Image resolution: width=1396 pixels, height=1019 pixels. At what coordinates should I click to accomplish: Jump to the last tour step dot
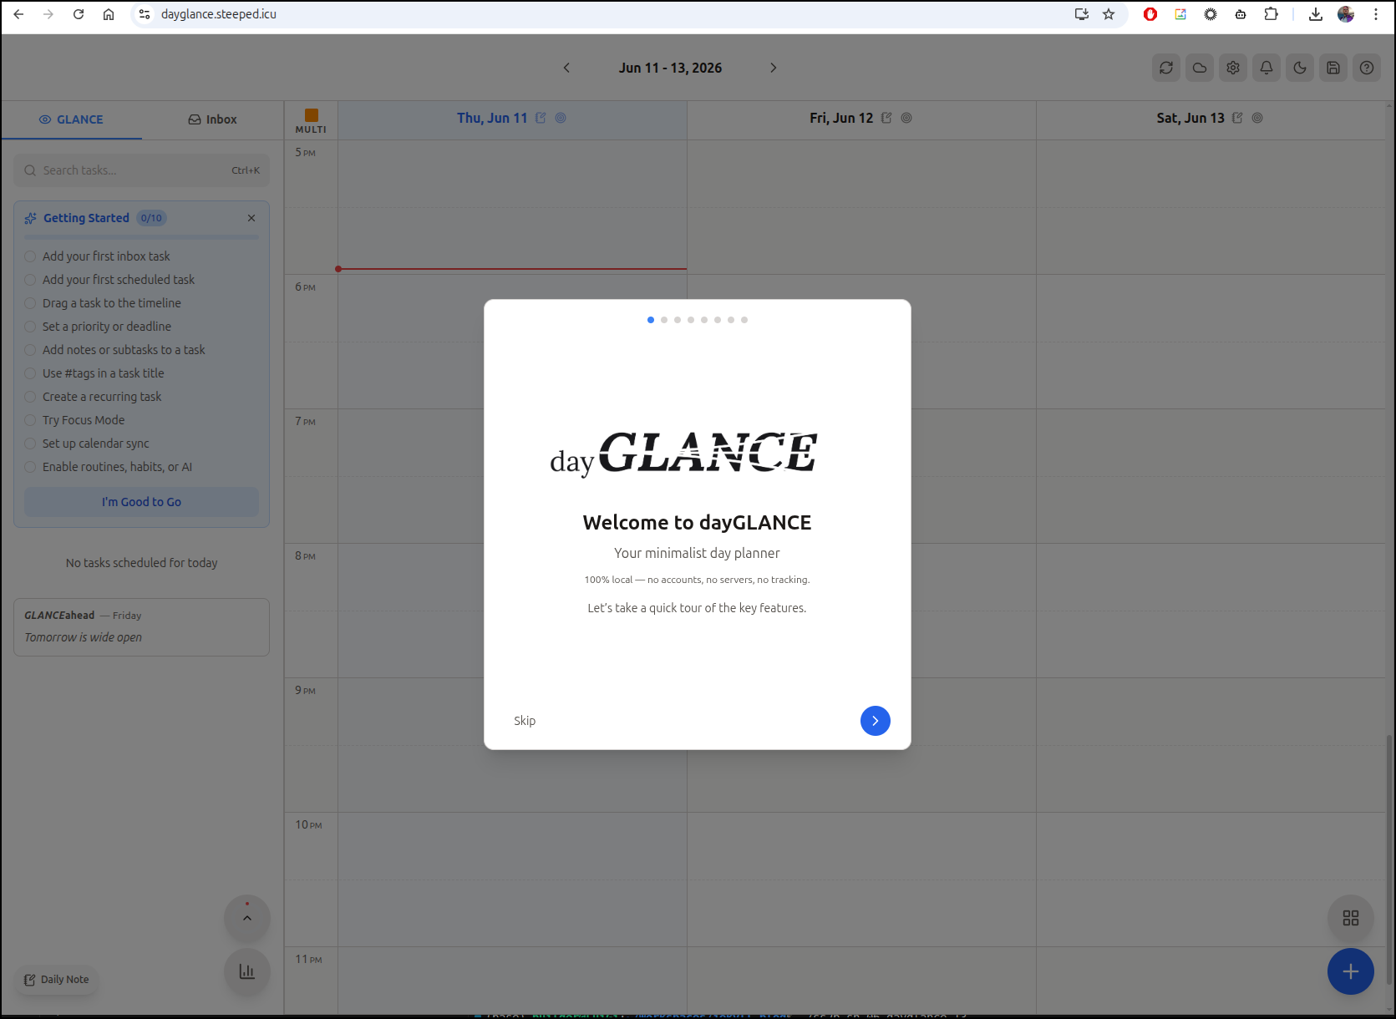[x=744, y=320]
